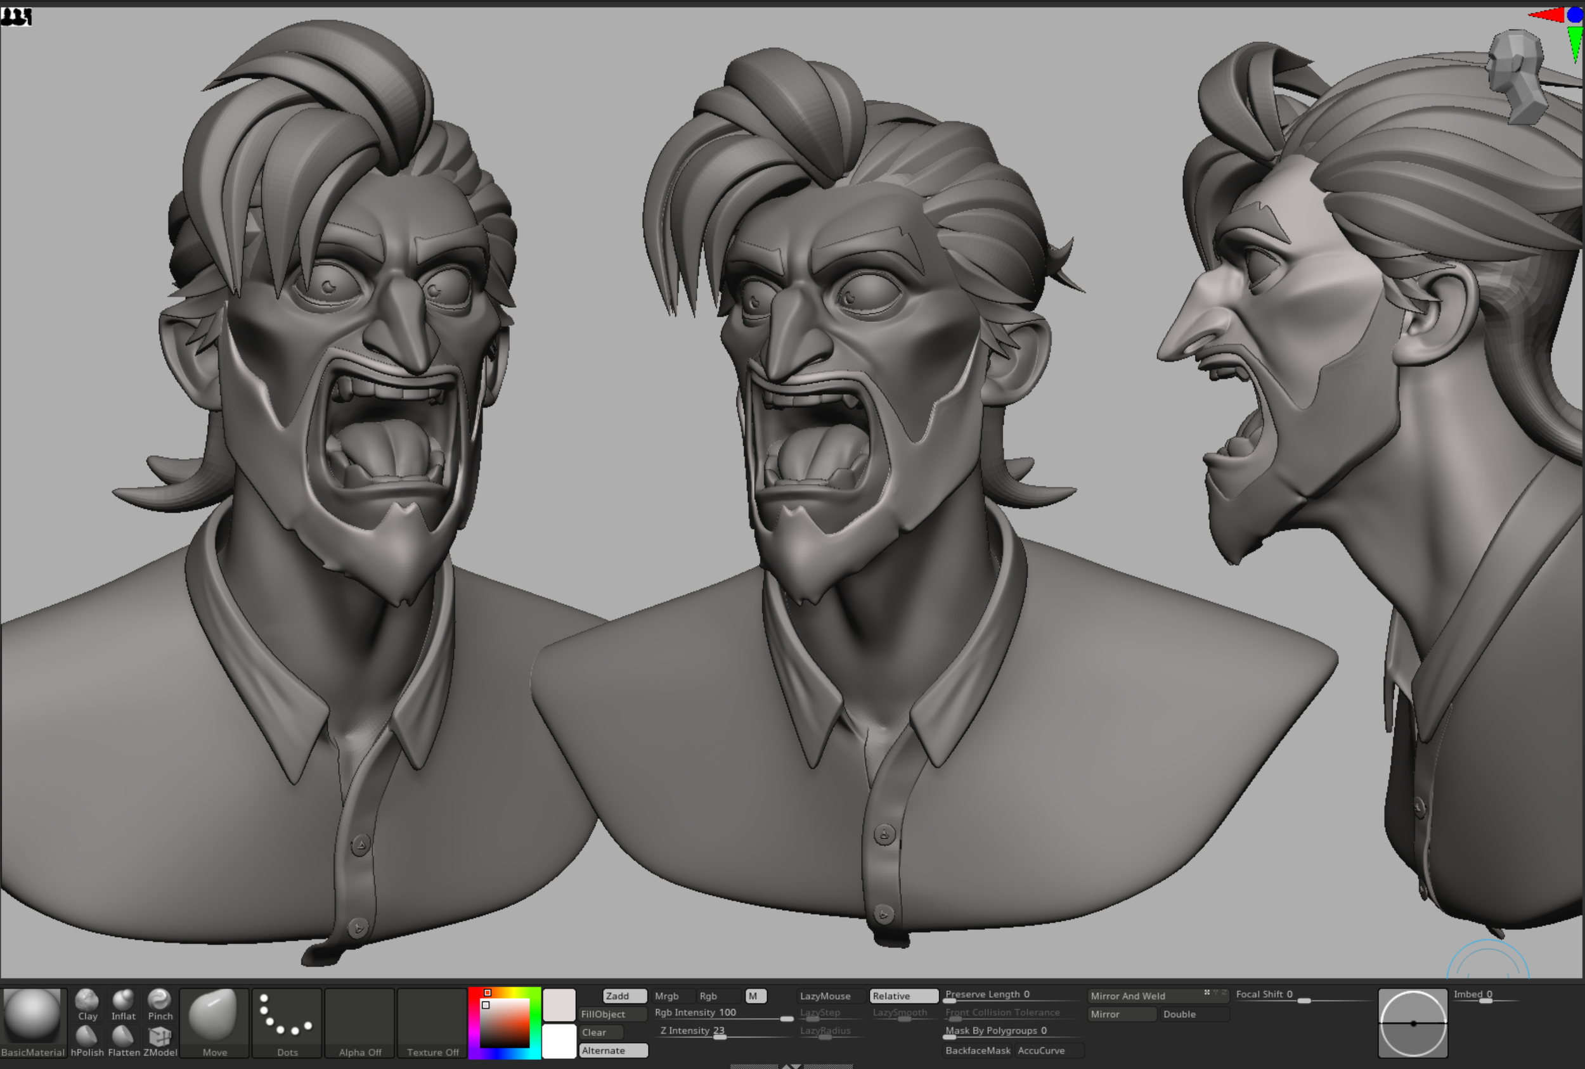Viewport: 1585px width, 1069px height.
Task: Select the Clay brush
Action: tap(87, 1004)
